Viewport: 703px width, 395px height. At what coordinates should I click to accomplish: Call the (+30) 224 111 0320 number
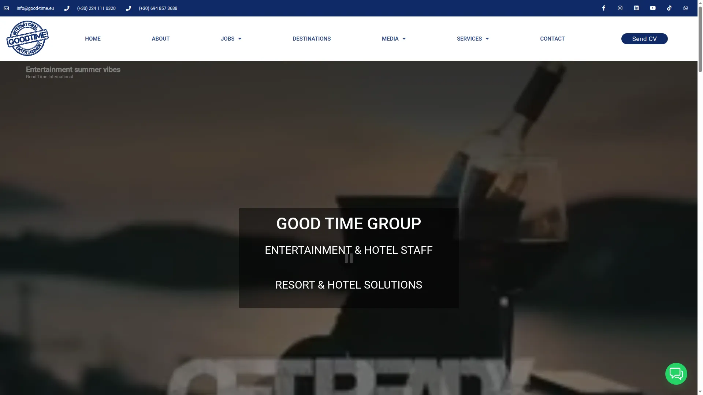click(x=96, y=8)
